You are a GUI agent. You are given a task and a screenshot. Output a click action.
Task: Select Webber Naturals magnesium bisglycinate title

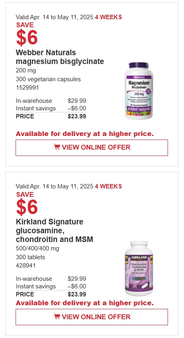point(60,57)
